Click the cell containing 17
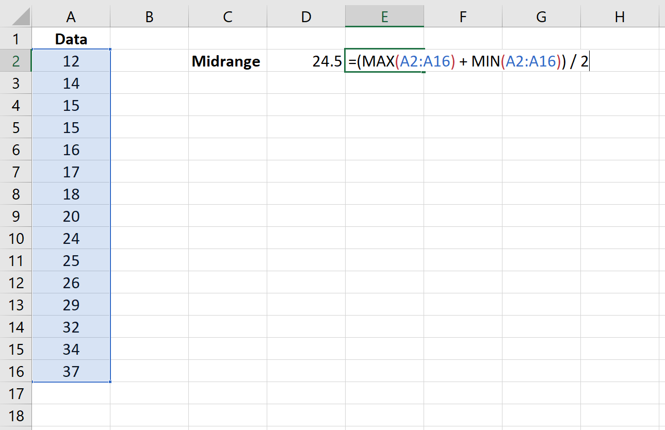665x430 pixels. [71, 172]
